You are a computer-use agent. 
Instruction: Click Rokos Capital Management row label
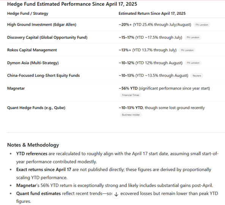[x=32, y=50]
